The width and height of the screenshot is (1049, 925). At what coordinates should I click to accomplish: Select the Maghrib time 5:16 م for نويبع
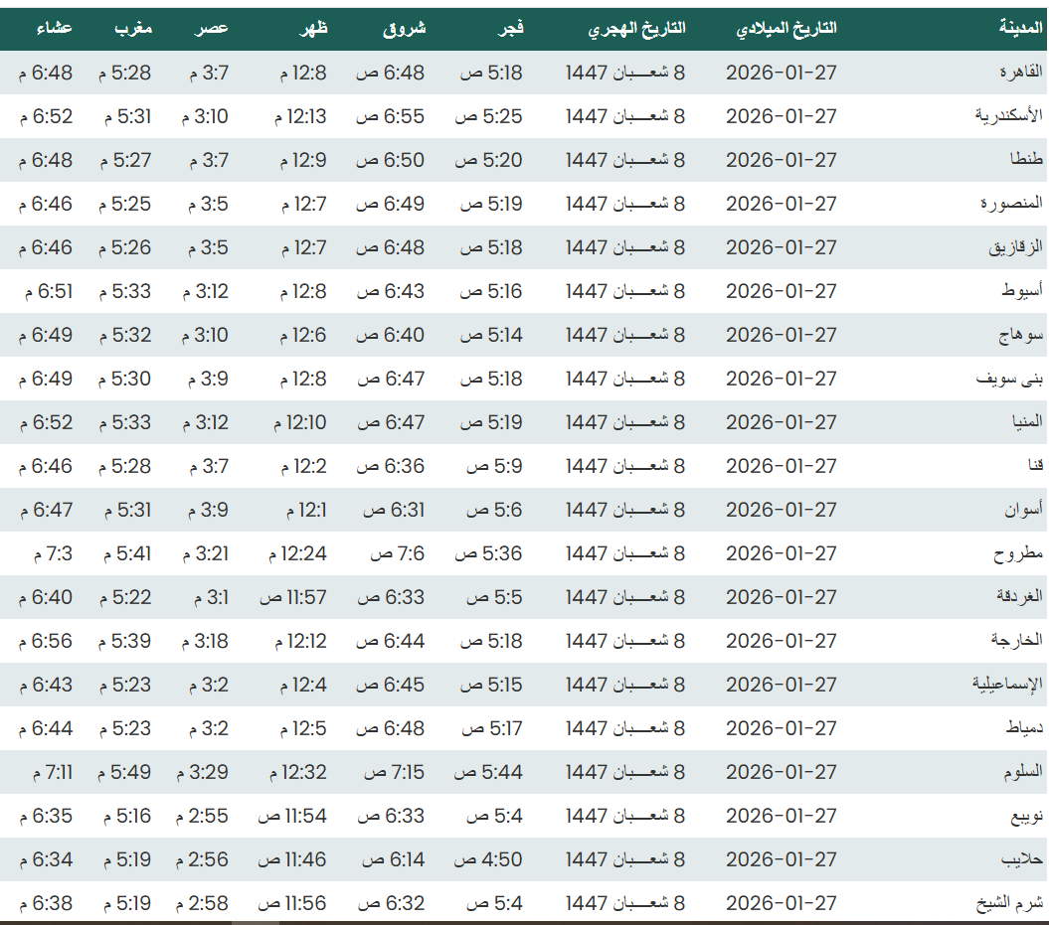[125, 816]
